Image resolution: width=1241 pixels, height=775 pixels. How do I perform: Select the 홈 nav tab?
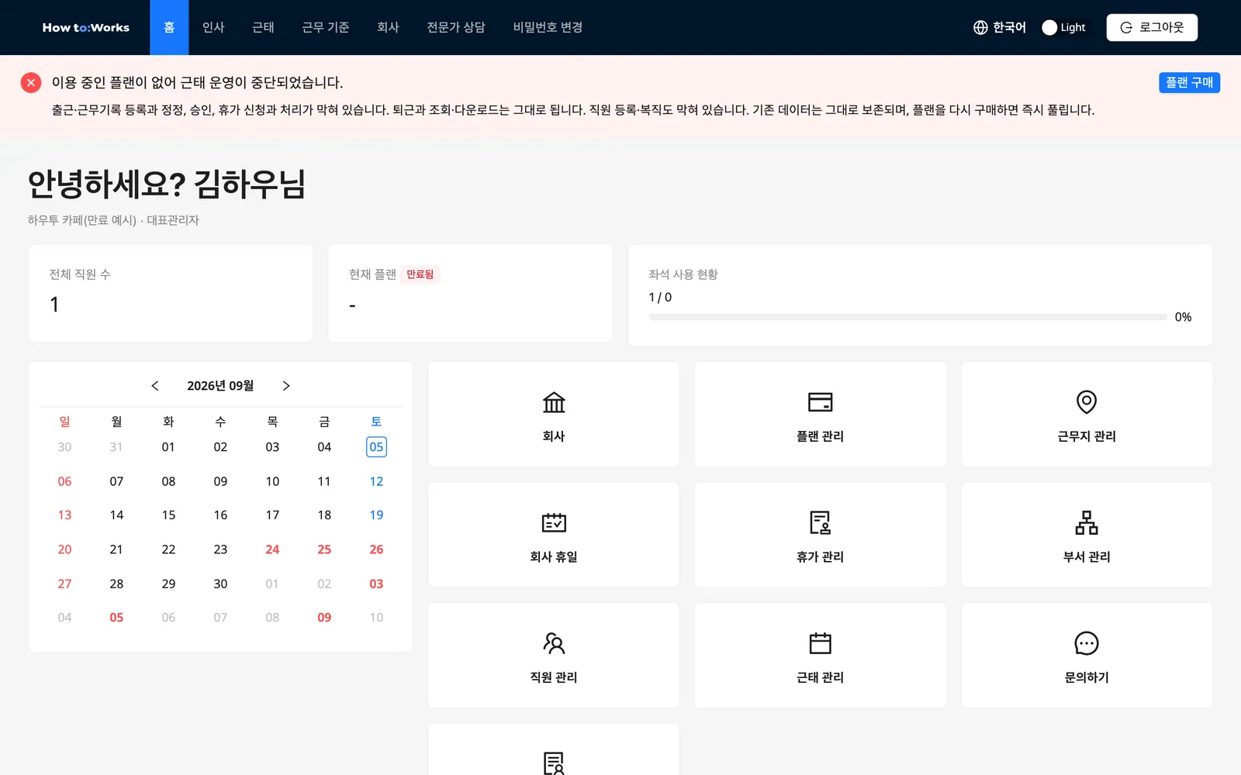[169, 27]
